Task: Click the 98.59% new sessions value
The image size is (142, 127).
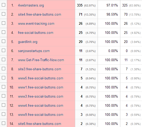Action: [x=112, y=14]
